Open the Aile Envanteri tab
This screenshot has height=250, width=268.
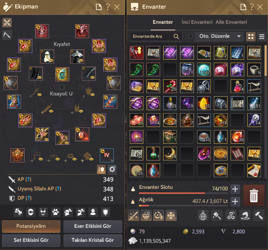pos(231,22)
